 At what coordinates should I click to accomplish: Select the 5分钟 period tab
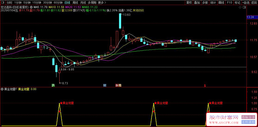click(x=27, y=3)
